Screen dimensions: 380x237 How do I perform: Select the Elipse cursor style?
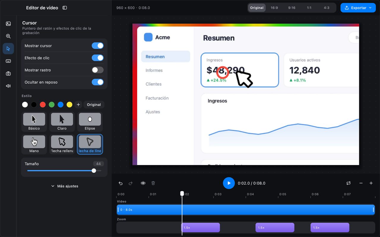pyautogui.click(x=90, y=122)
